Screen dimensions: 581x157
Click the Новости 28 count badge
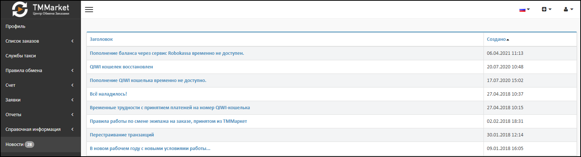tap(29, 144)
